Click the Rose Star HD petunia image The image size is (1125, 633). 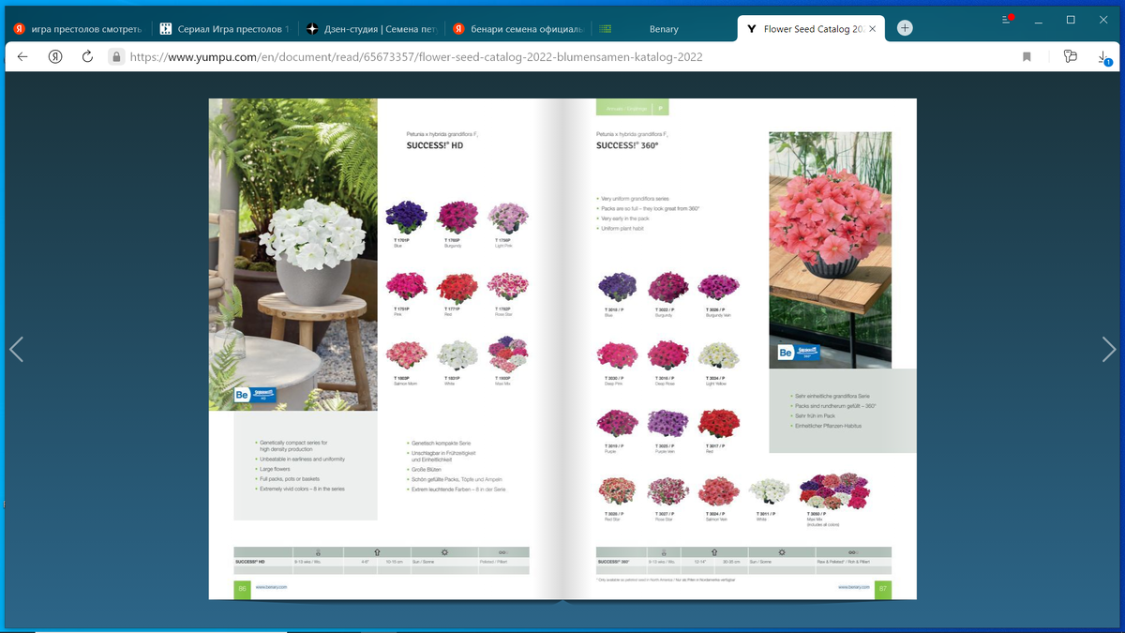coord(507,288)
